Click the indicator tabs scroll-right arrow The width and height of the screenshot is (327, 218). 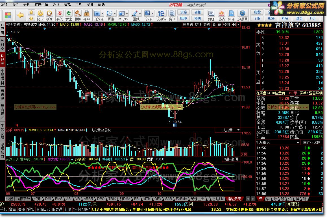point(253,199)
